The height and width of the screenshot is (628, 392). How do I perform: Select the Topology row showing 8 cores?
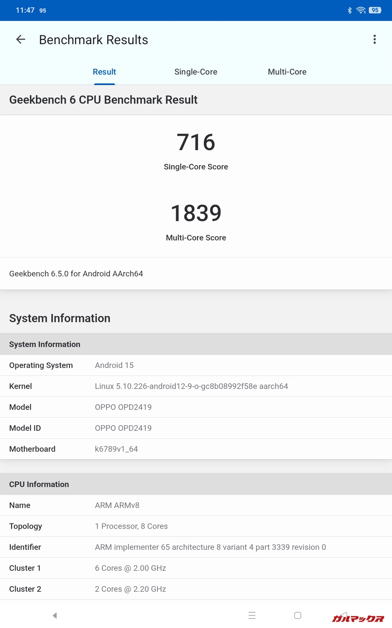(x=196, y=526)
